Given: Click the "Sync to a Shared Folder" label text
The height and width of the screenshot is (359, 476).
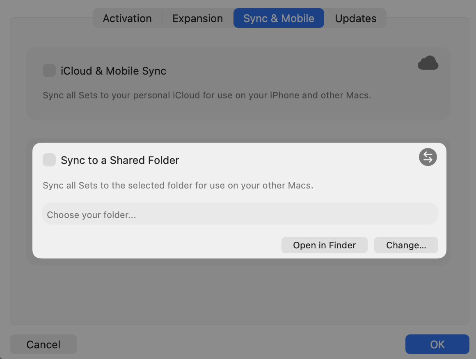Looking at the screenshot, I should pyautogui.click(x=120, y=160).
